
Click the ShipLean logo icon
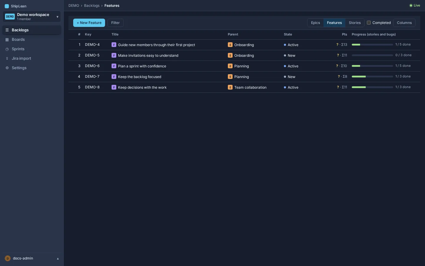pyautogui.click(x=7, y=6)
